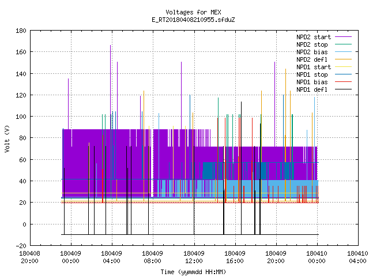The image size is (369, 277).
Task: Click the 'NPD1 defl' legend label
Action: point(312,90)
